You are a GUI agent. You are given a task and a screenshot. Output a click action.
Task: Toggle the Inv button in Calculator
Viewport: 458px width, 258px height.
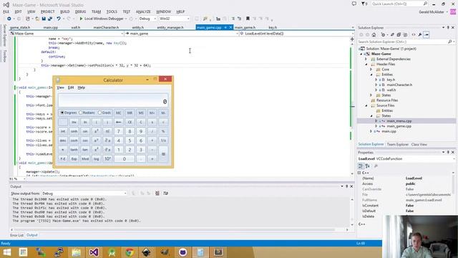tap(74, 122)
